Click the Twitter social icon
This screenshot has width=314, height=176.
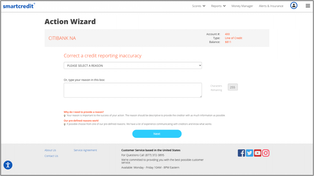pyautogui.click(x=250, y=153)
